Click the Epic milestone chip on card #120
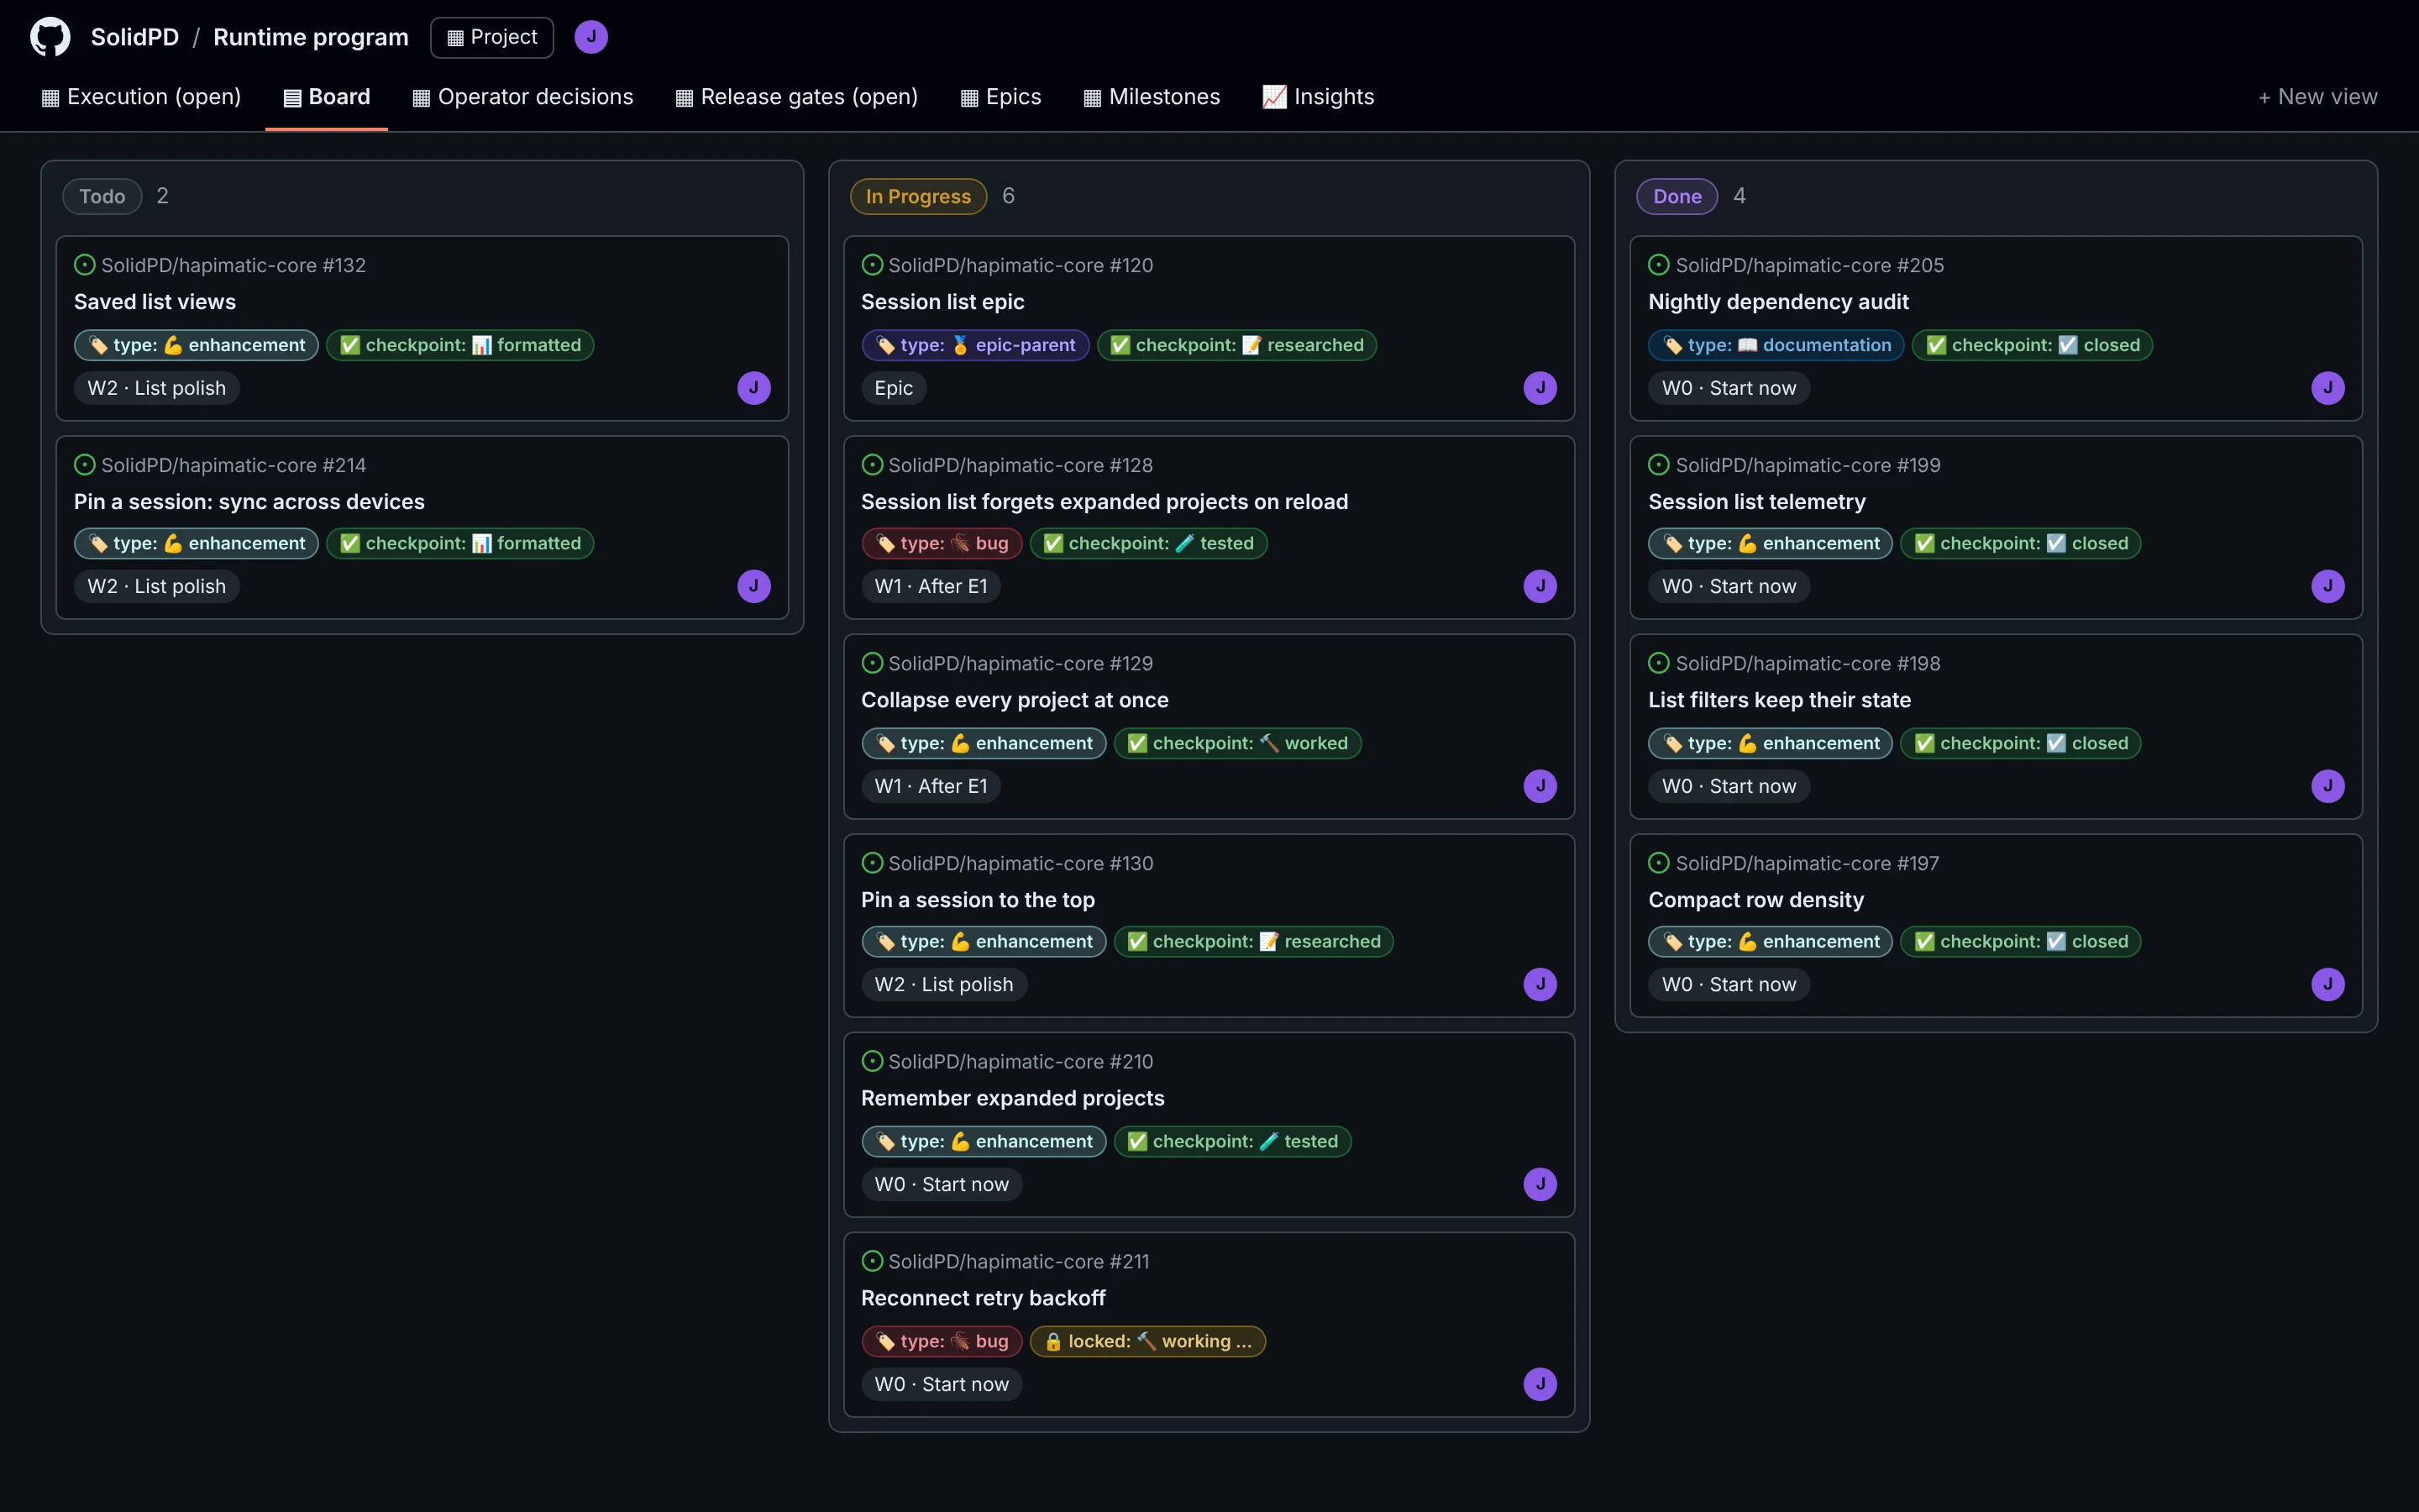Screen dimensions: 2419x1512 coord(894,388)
